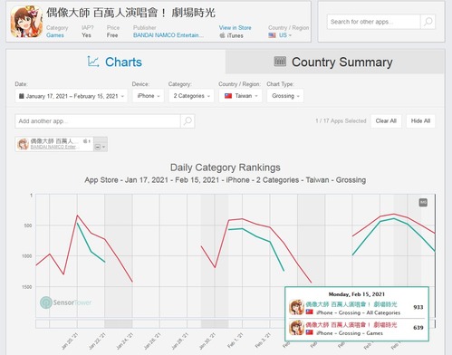Open the BANDAI NAMCO publisher link
The image size is (452, 355).
(x=168, y=35)
